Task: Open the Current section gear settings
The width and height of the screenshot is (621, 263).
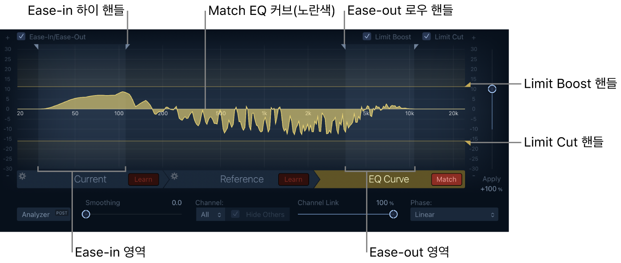Action: (22, 176)
